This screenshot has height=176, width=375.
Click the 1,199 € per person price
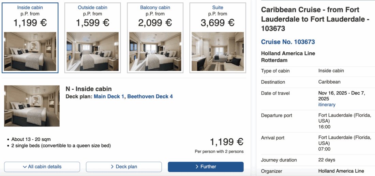coord(226,142)
